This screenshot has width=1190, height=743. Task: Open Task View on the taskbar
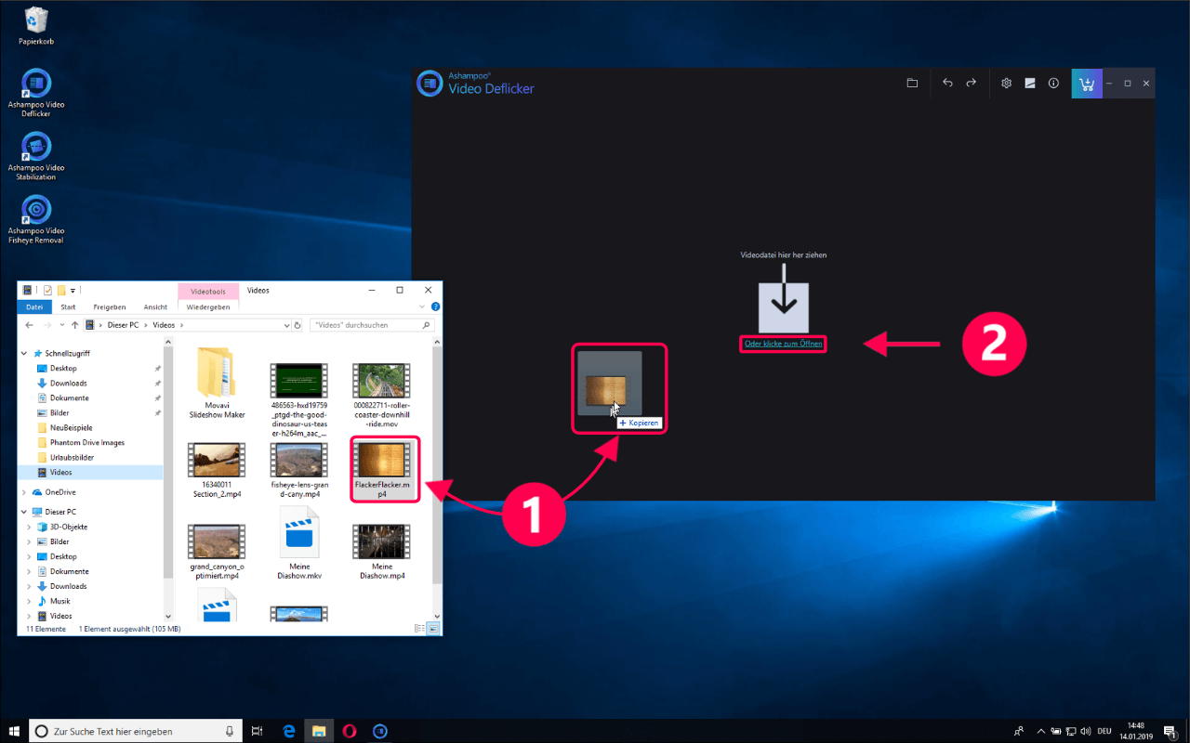[258, 731]
